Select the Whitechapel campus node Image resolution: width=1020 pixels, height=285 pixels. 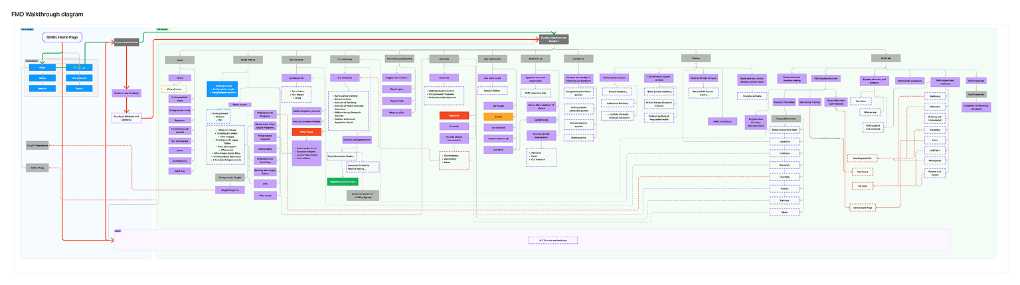point(615,78)
